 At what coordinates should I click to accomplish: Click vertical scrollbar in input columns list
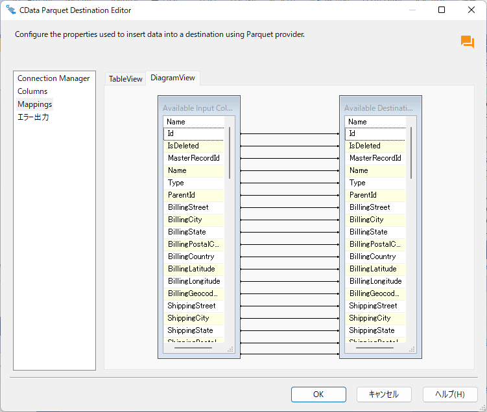click(230, 153)
